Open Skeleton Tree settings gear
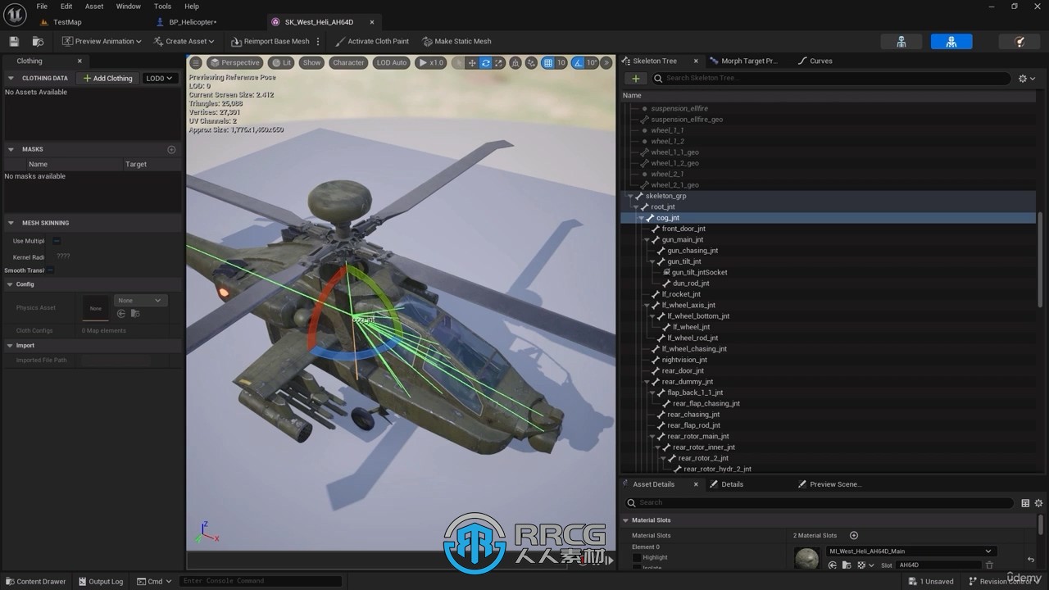Screen dimensions: 1049x590 [1025, 79]
